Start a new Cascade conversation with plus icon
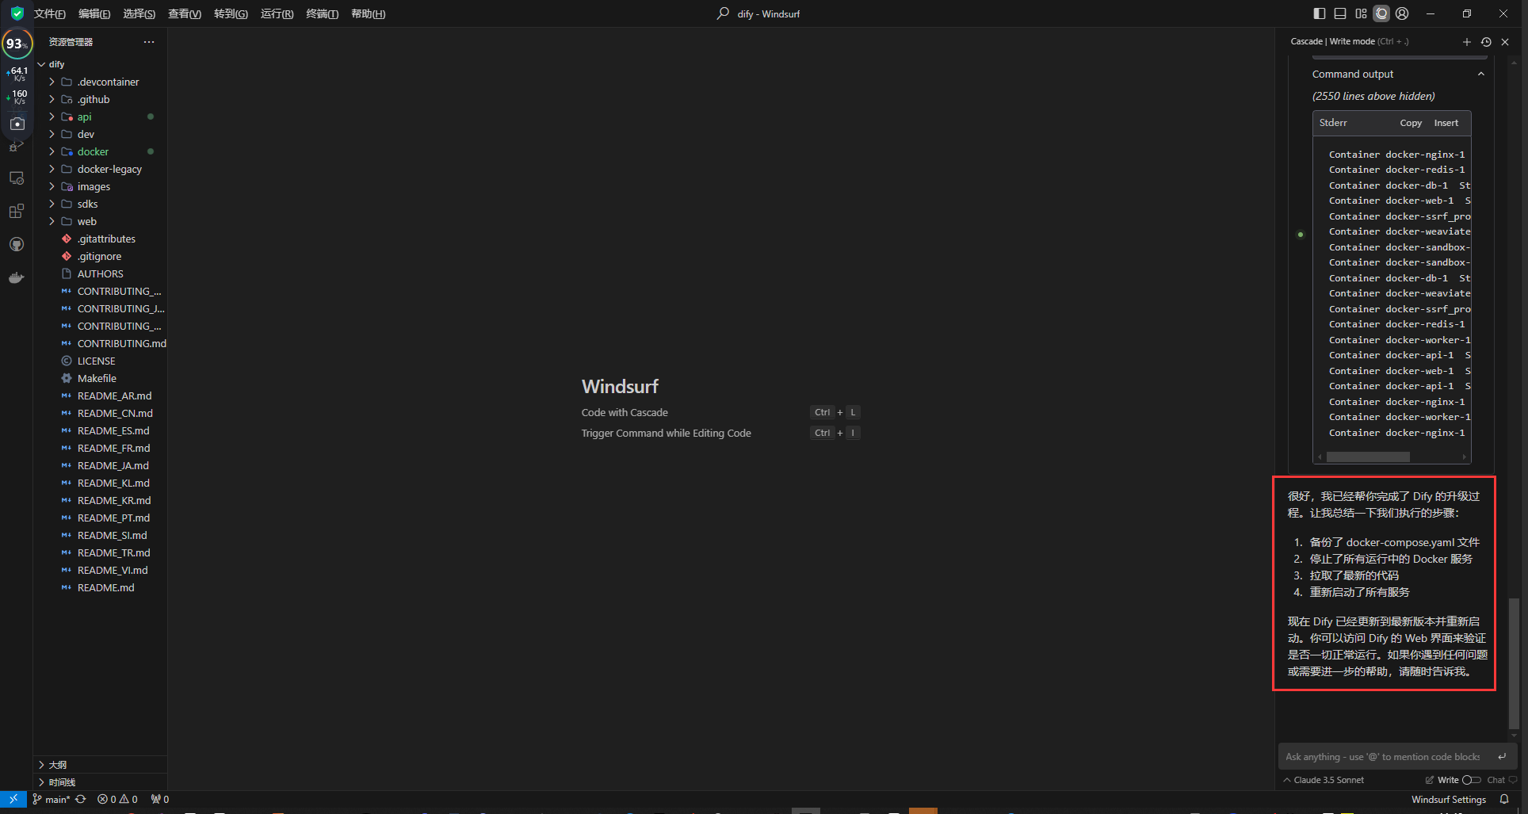 [1466, 42]
